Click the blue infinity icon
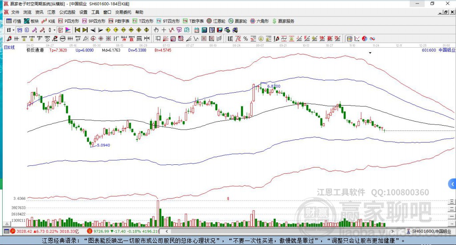 [x=372, y=38]
